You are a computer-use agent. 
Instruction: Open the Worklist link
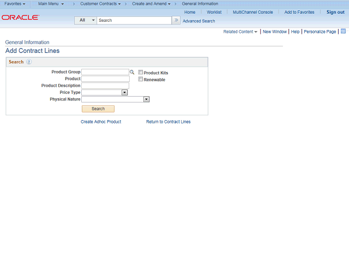[x=214, y=12]
